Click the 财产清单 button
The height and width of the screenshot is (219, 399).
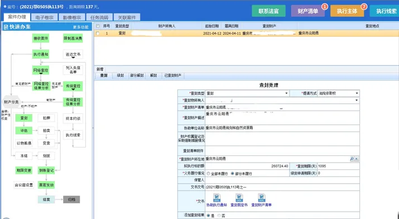point(307,11)
